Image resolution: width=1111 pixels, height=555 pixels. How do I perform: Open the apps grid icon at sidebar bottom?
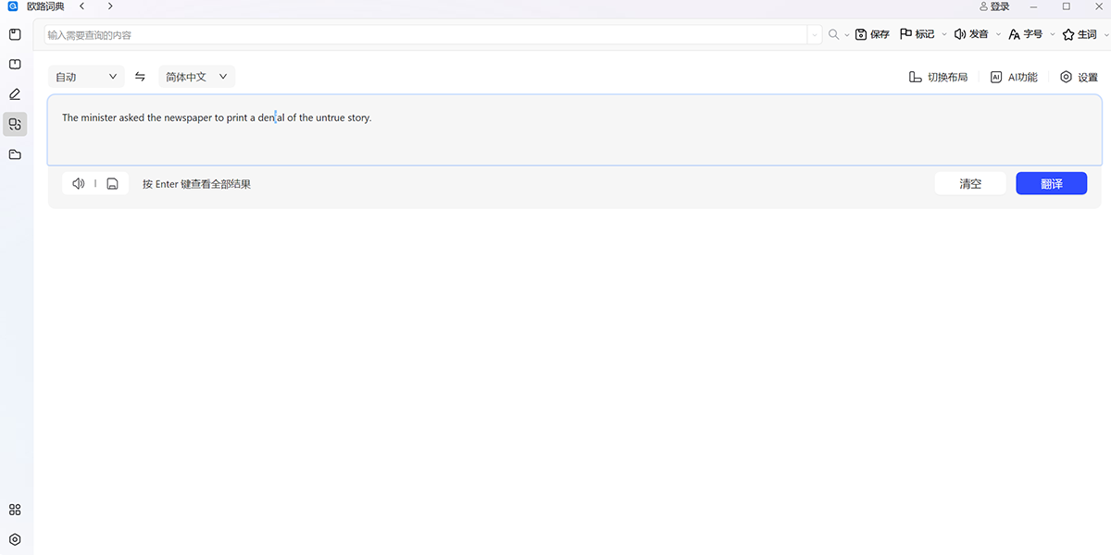15,510
